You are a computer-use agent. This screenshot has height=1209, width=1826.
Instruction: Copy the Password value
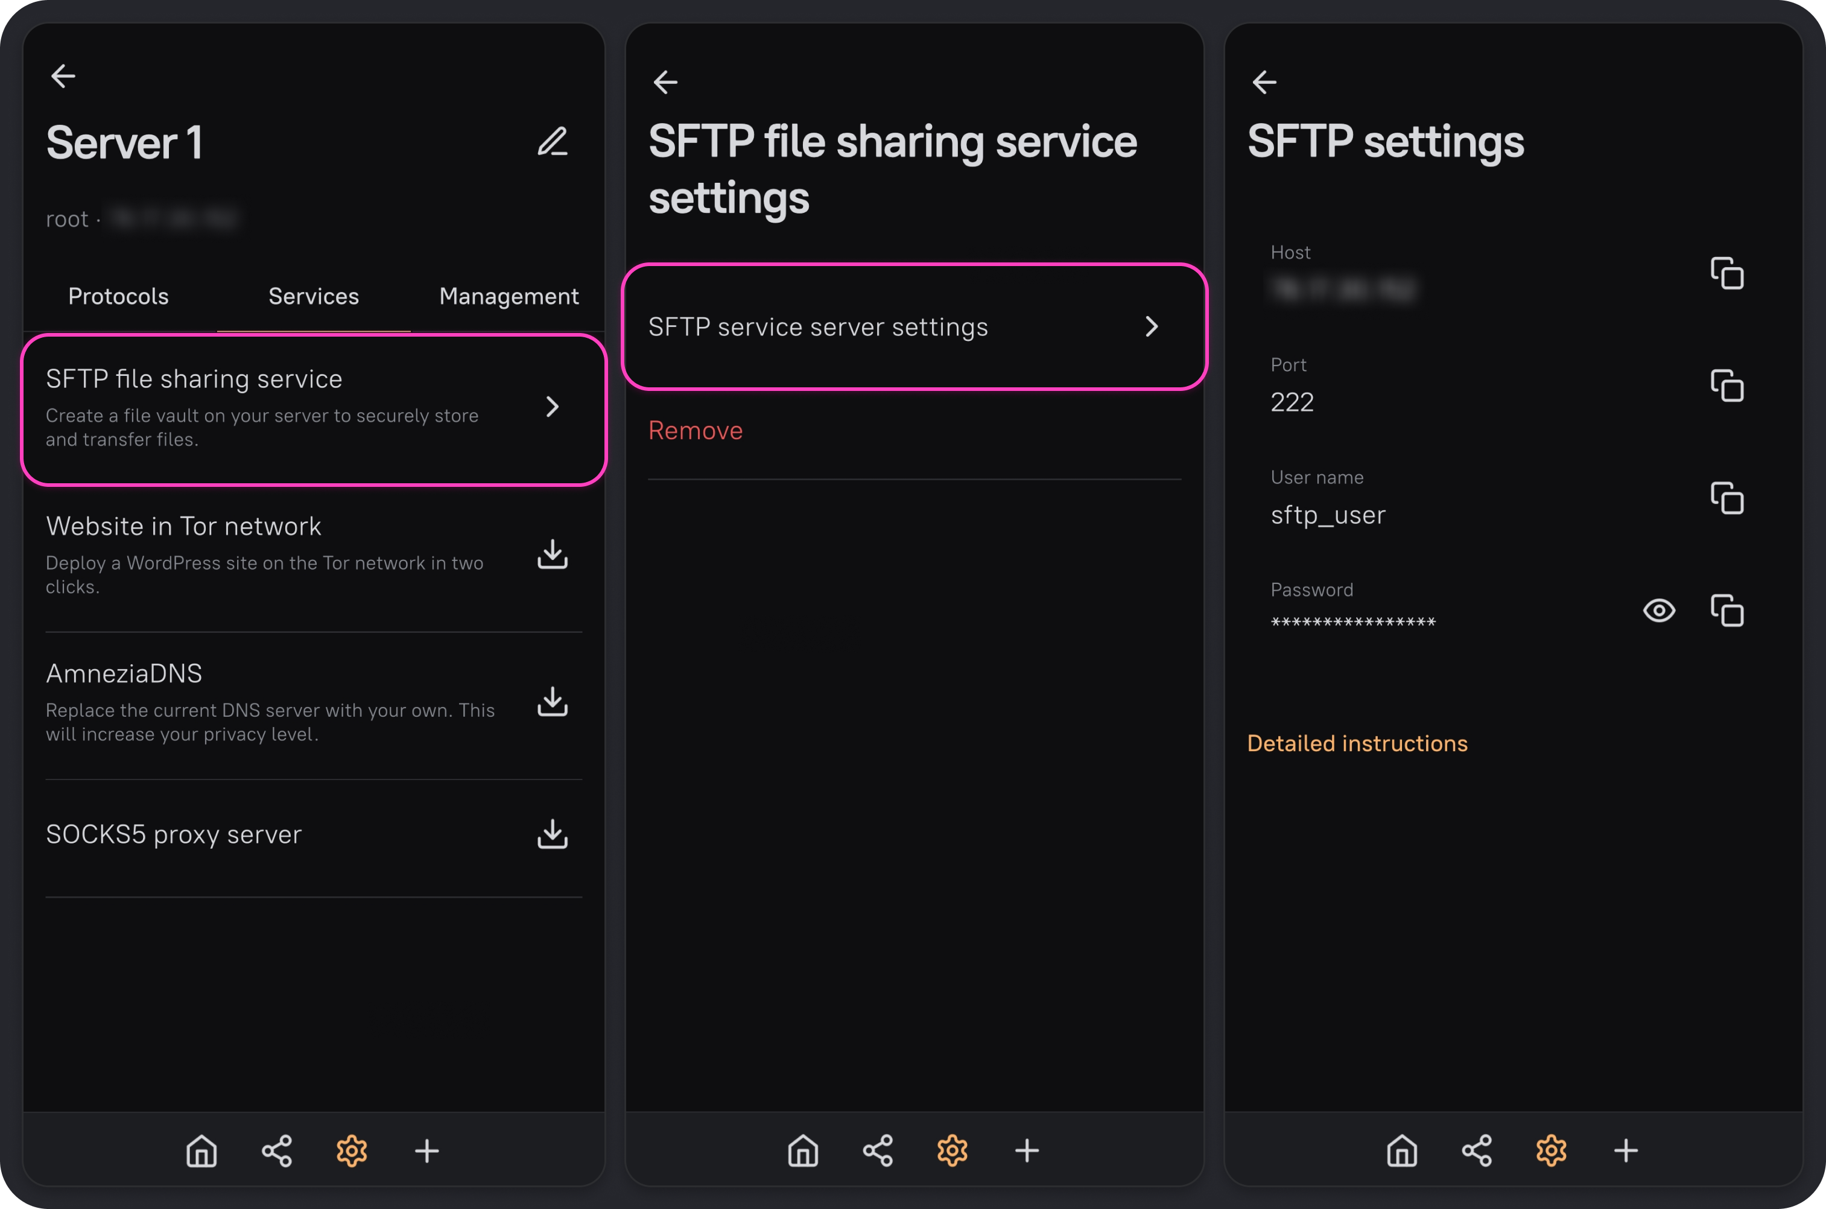(1726, 611)
